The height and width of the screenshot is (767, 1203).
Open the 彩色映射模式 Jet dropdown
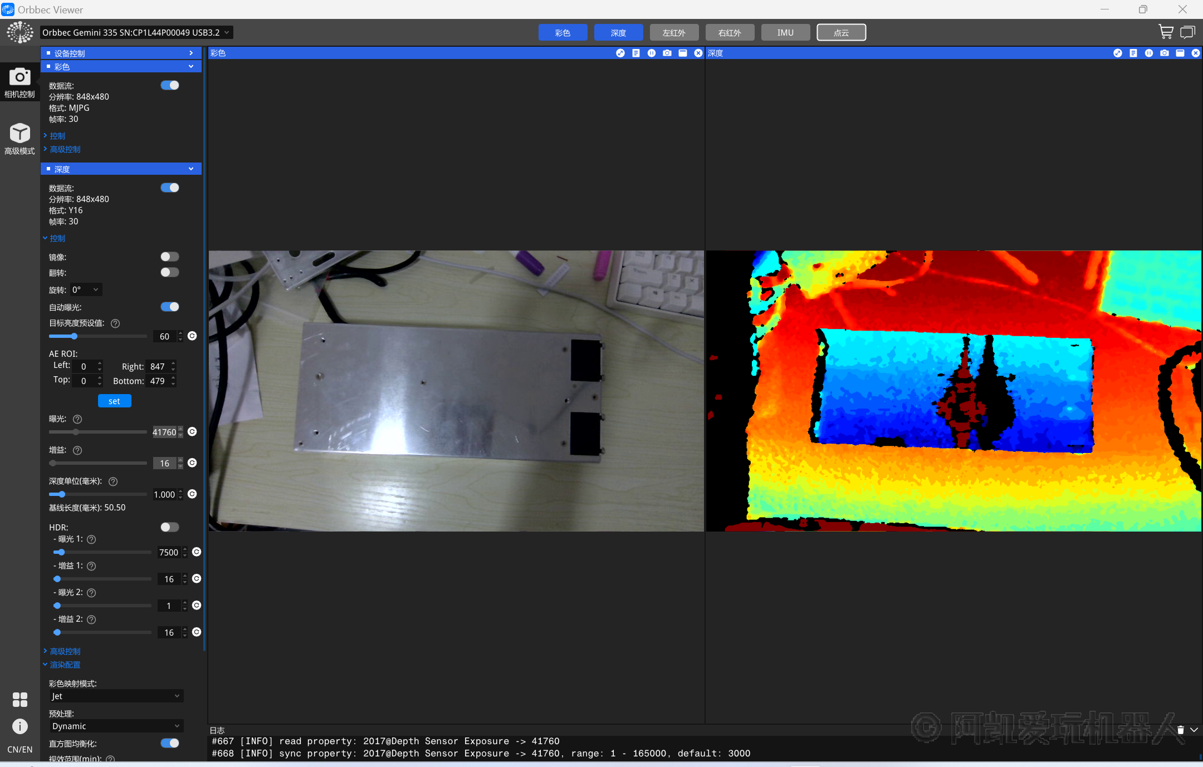[x=116, y=696]
